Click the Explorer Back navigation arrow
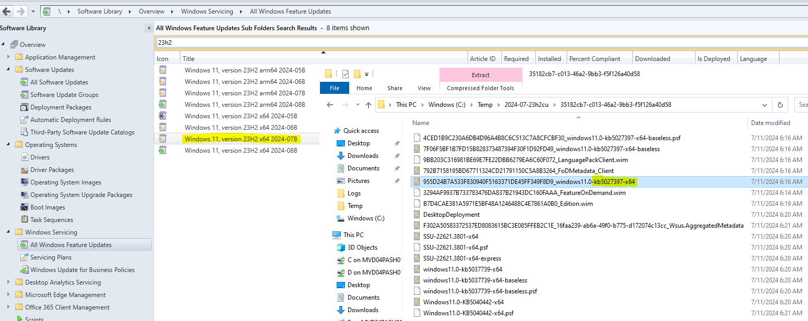 330,105
